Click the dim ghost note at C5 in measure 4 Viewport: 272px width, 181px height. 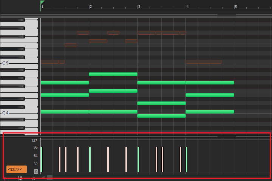[x=204, y=62]
